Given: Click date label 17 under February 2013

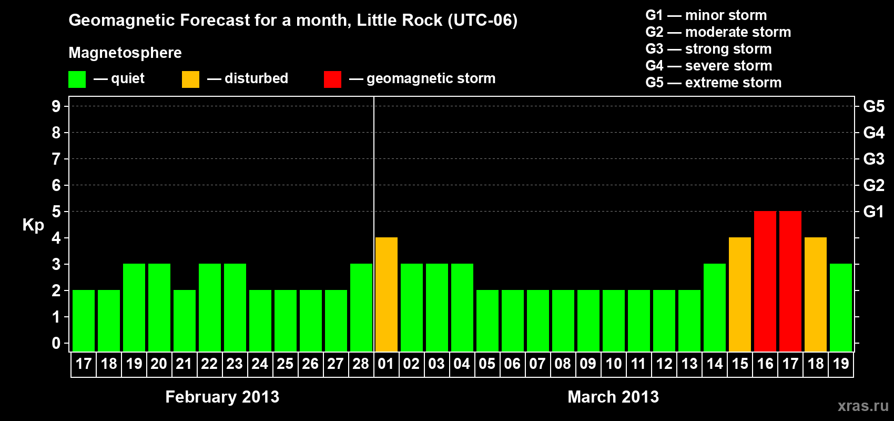Looking at the screenshot, I should pos(84,364).
